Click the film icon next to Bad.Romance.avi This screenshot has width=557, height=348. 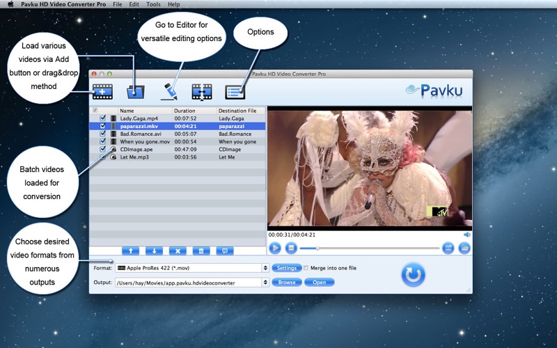[113, 134]
